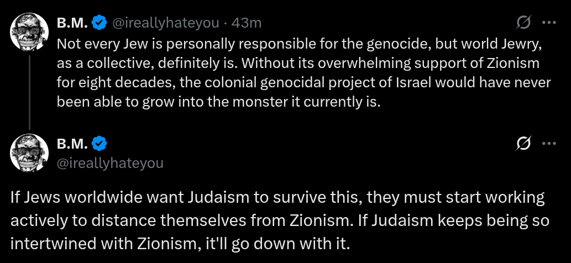
Task: Expand the ellipsis menu on second post
Action: [549, 144]
